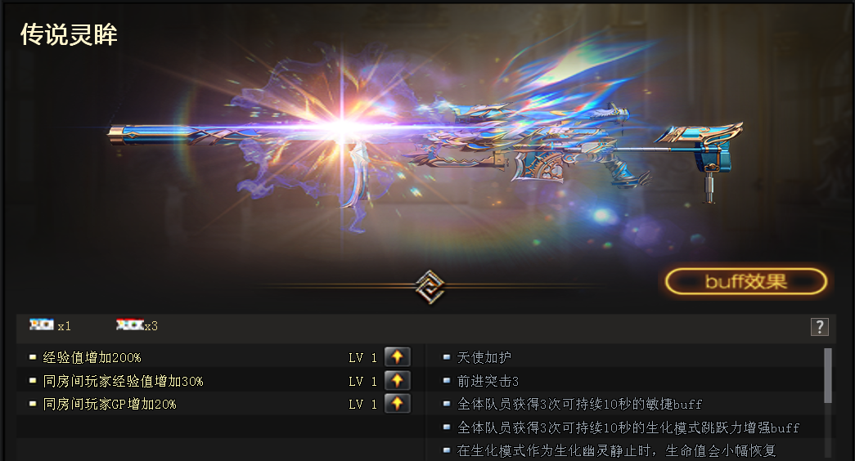Click the 生化模式跳跃力增强buff entry
The width and height of the screenshot is (855, 461).
628,427
